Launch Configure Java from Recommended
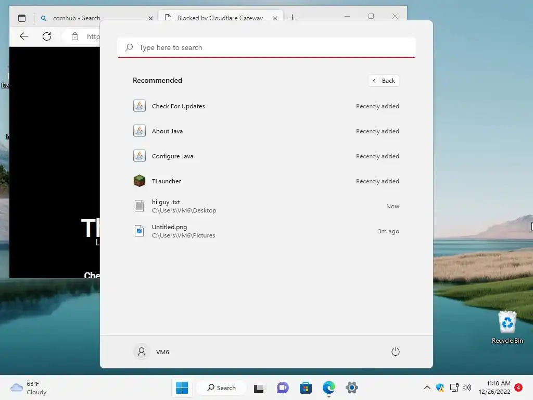533x400 pixels. [x=266, y=156]
